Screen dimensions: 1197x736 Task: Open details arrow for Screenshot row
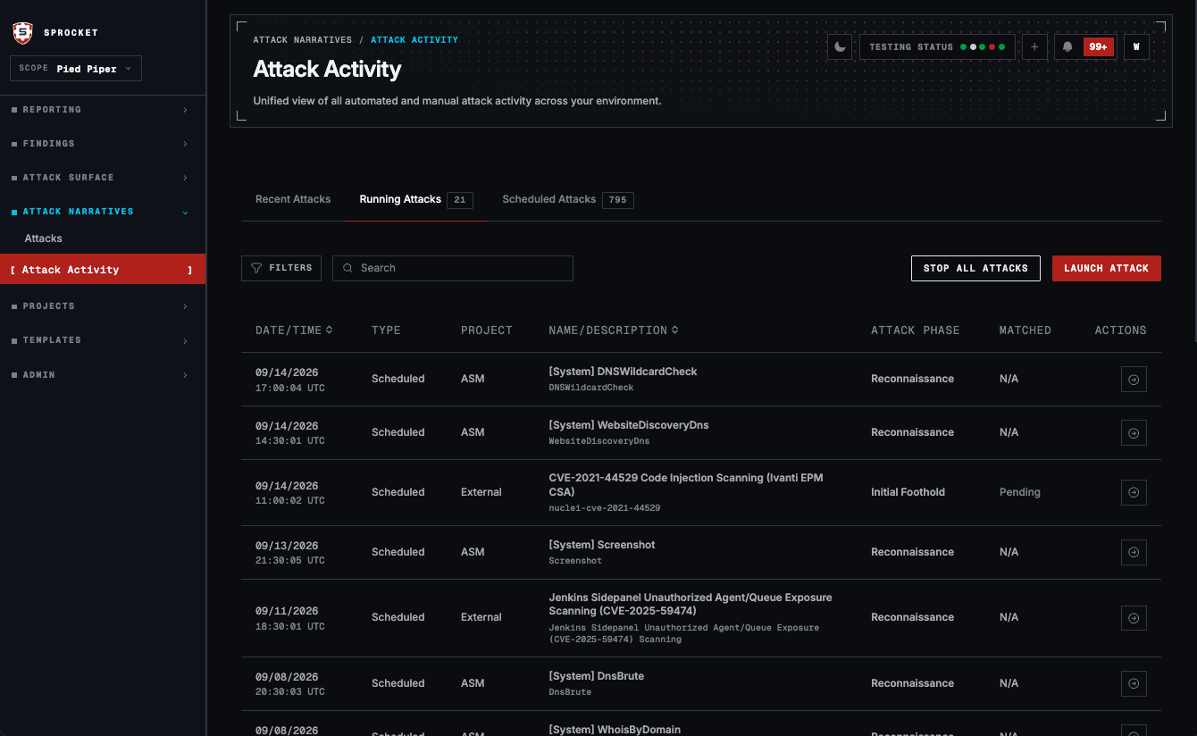point(1134,552)
